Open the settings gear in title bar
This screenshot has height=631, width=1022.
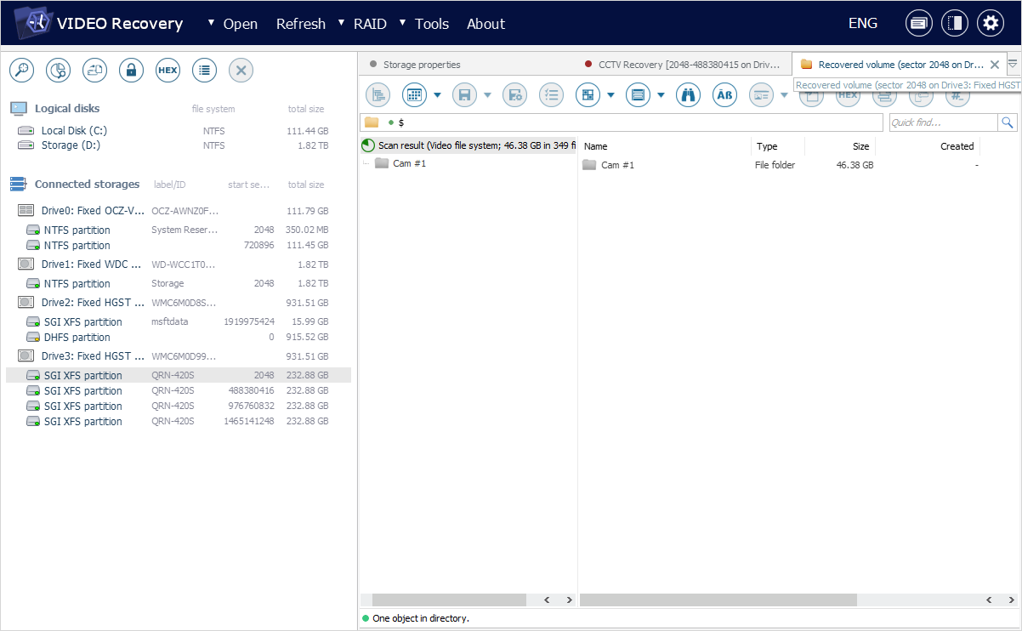(990, 24)
